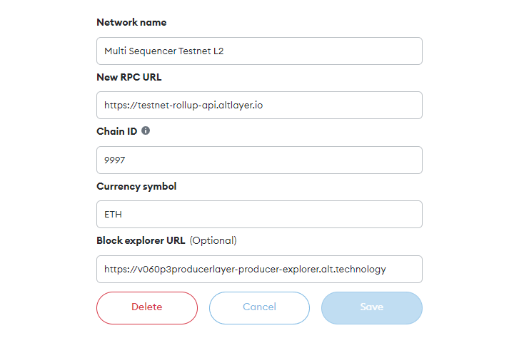Click into the New RPC URL field

click(260, 106)
